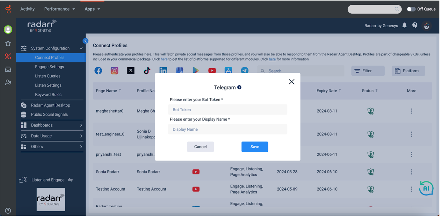Open the Telegram platform icon
Image resolution: width=441 pixels, height=217 pixels.
tap(245, 70)
